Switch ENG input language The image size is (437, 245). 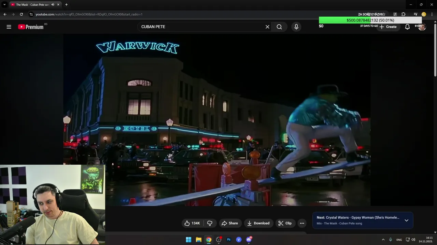399,240
